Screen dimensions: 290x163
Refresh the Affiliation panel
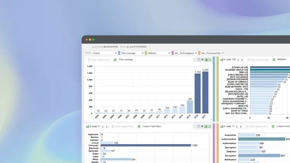click(x=274, y=59)
